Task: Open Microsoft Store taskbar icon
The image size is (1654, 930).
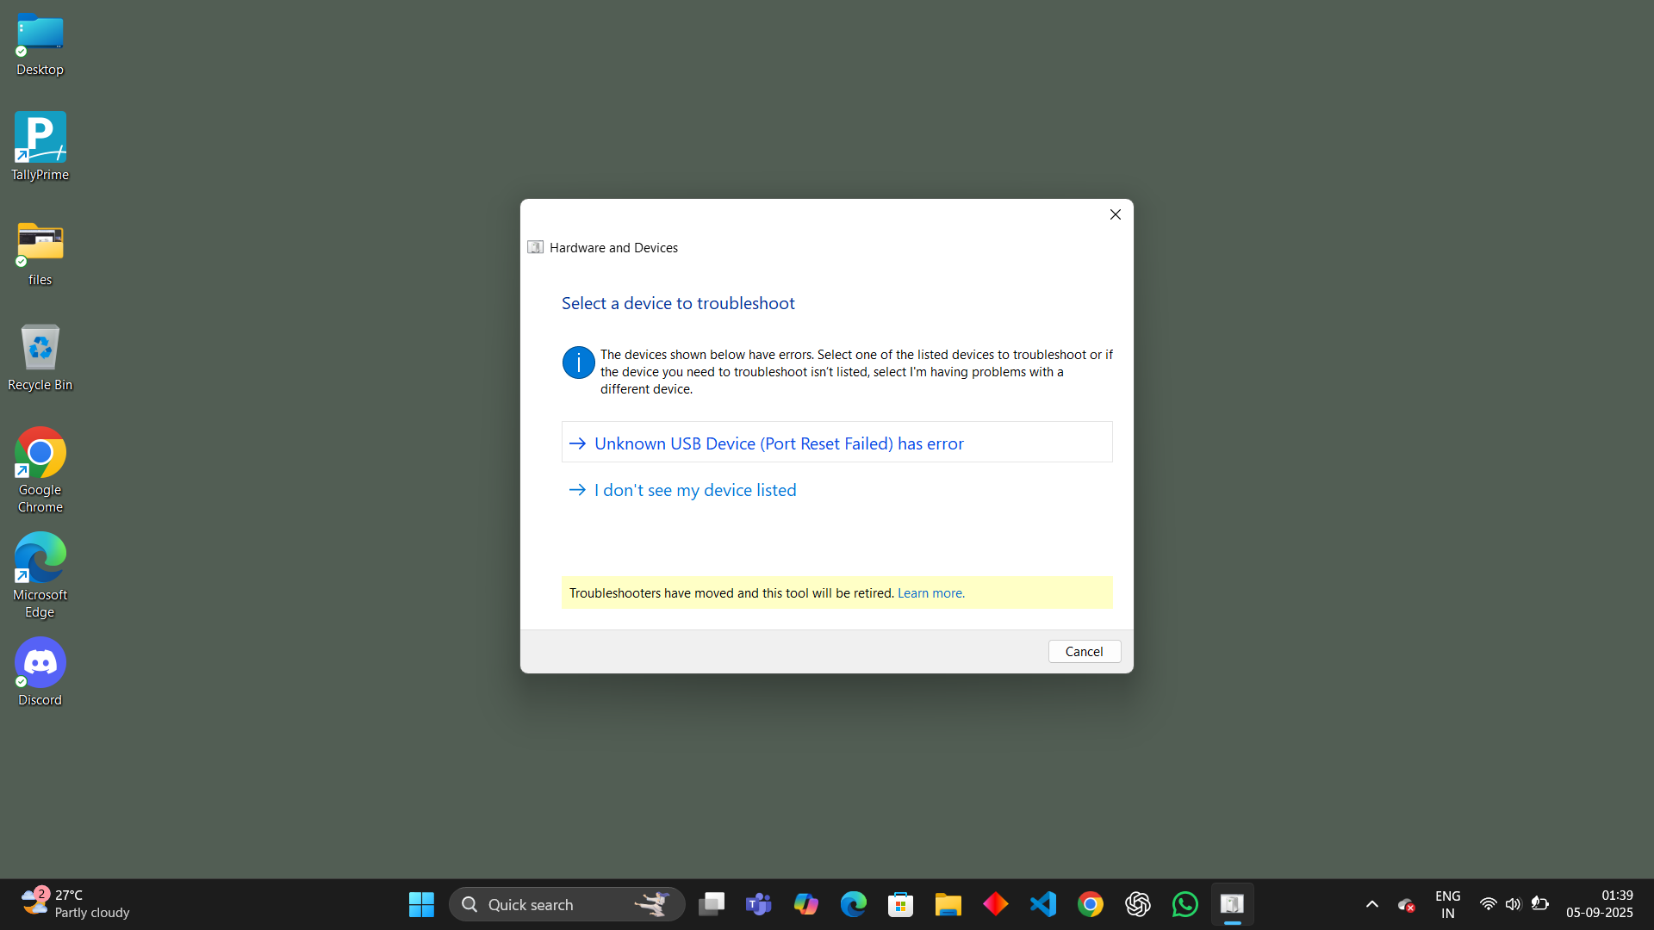Action: 900,904
